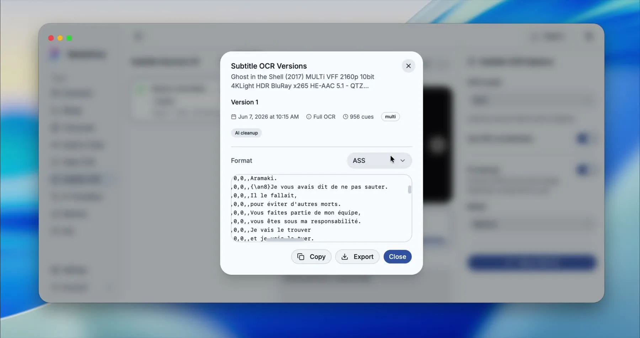Click the 'Version 1' heading
The image size is (640, 338).
pyautogui.click(x=245, y=102)
